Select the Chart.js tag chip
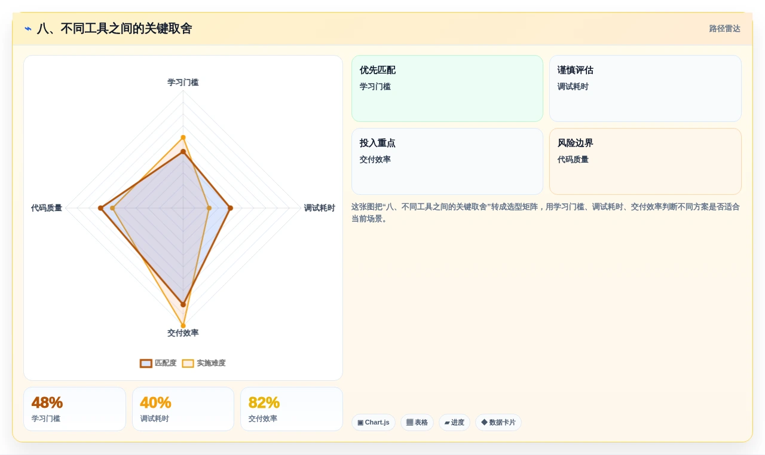765x455 pixels. (374, 422)
